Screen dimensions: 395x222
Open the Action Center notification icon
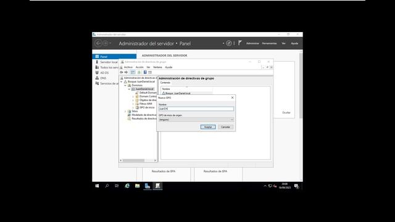point(296,186)
